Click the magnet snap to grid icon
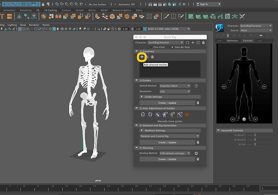This screenshot has width=278, height=195. tap(57, 4)
